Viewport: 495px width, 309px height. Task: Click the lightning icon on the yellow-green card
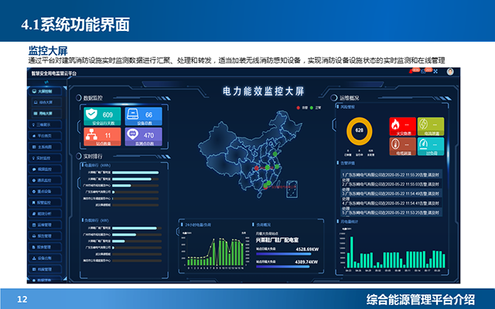tap(423, 124)
